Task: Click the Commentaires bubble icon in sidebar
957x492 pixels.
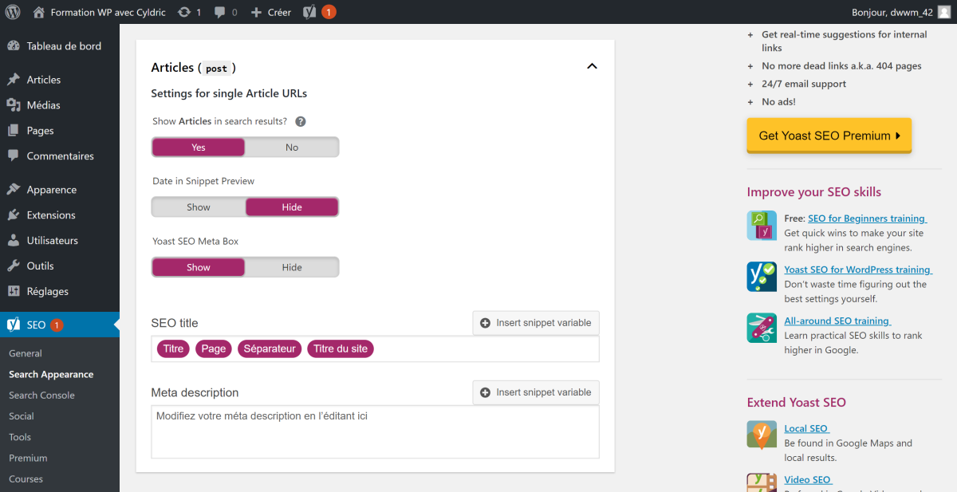Action: click(x=14, y=156)
